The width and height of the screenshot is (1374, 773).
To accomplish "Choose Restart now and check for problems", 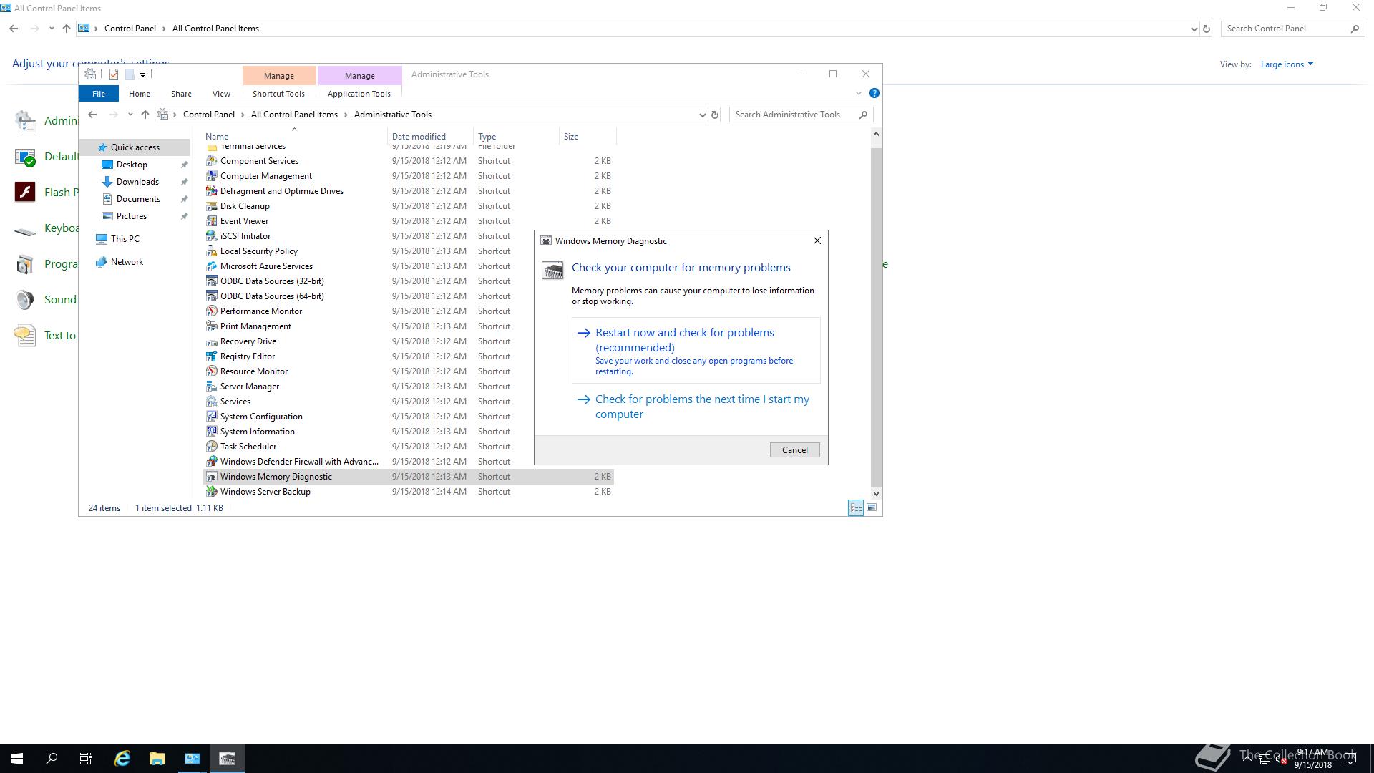I will click(696, 351).
